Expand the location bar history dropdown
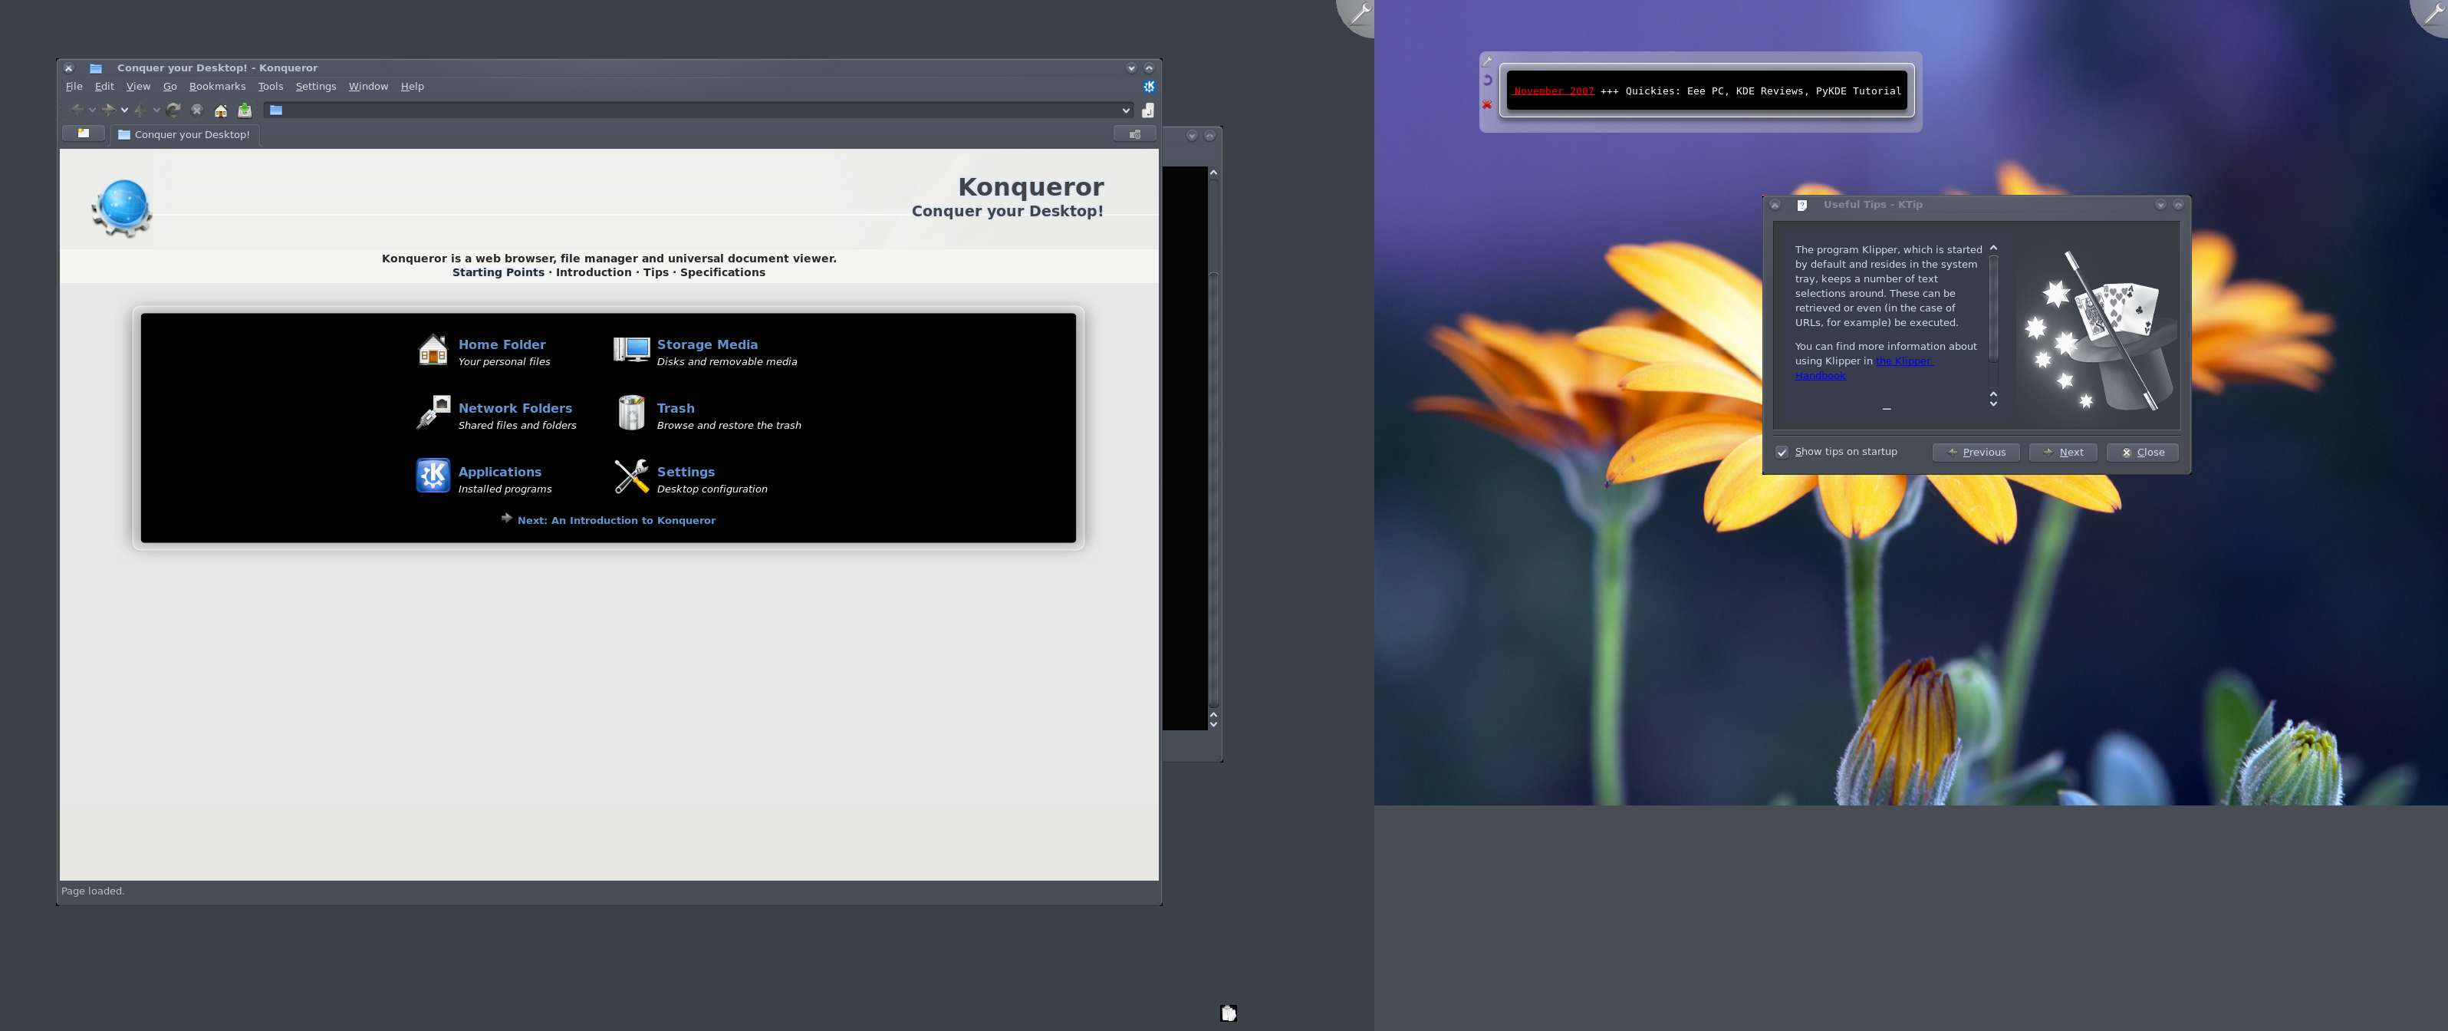The height and width of the screenshot is (1031, 2448). click(1126, 110)
